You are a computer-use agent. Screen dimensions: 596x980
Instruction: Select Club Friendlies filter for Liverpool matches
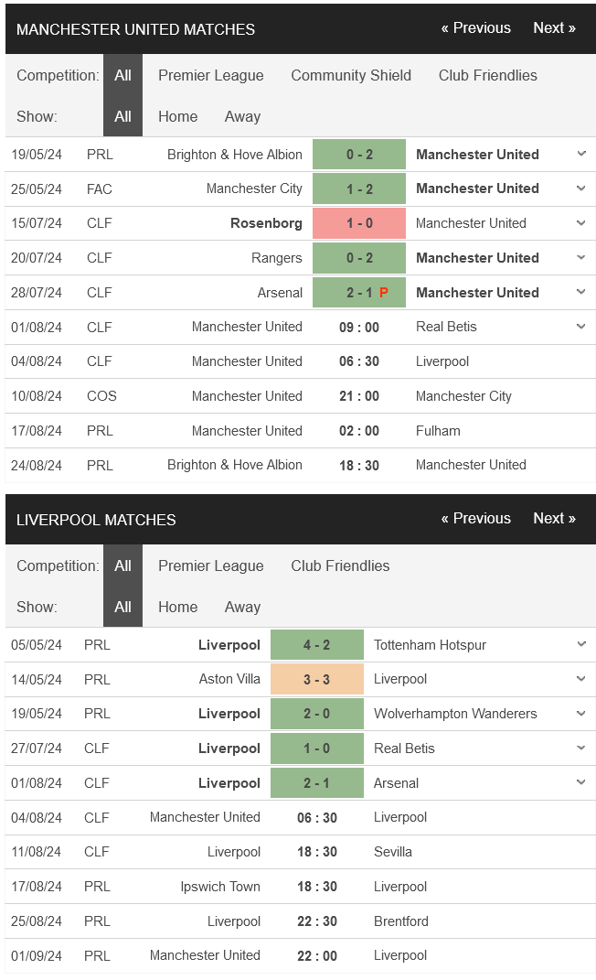[x=340, y=566]
